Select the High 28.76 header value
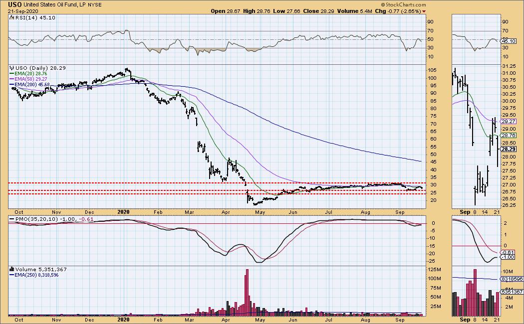This screenshot has height=324, width=524. 256,11
